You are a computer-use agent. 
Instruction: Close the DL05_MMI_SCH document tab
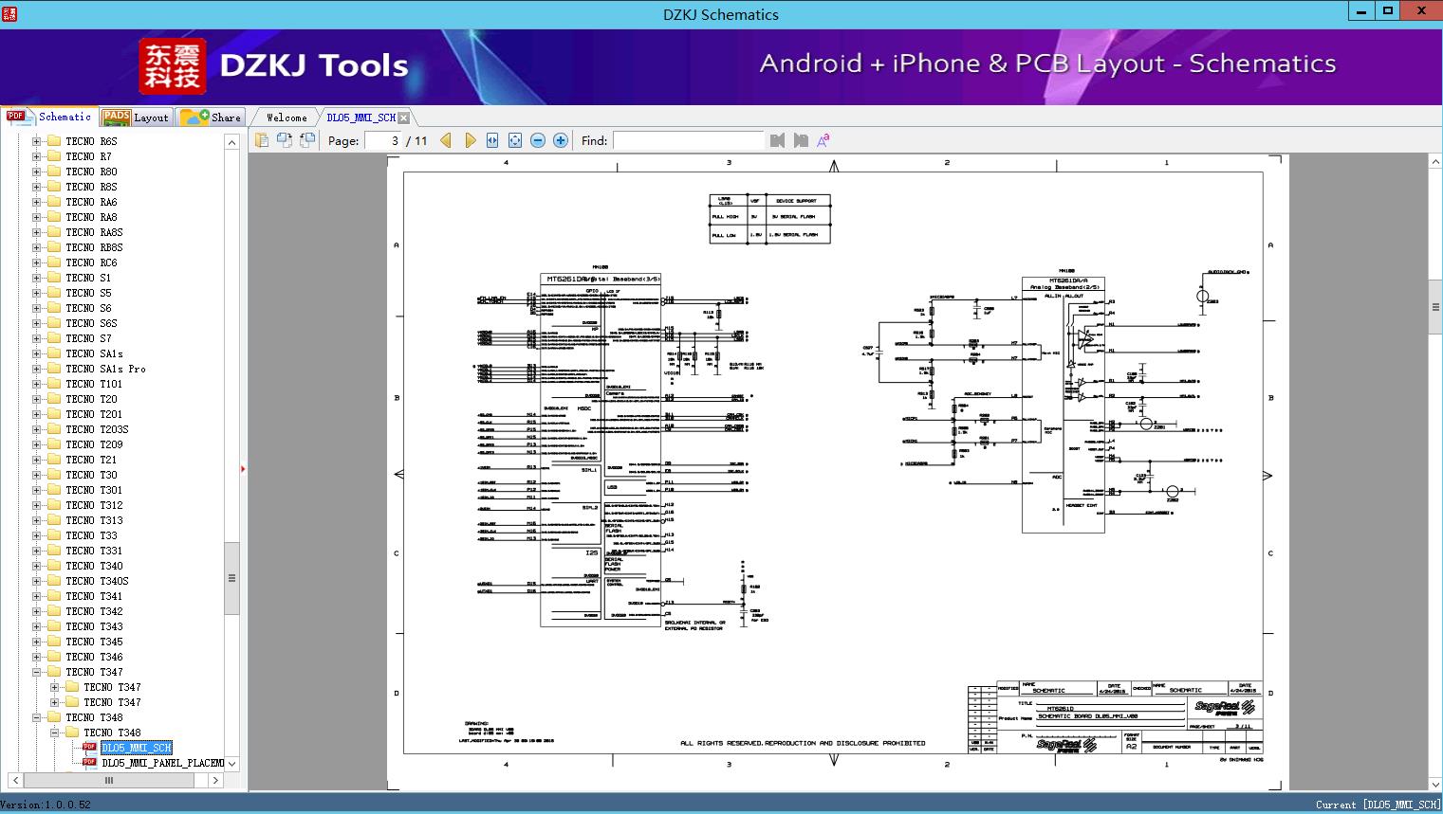[x=404, y=118]
